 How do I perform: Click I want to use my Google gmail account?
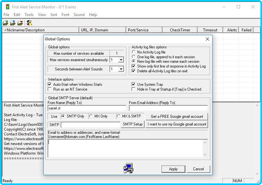pos(177,124)
